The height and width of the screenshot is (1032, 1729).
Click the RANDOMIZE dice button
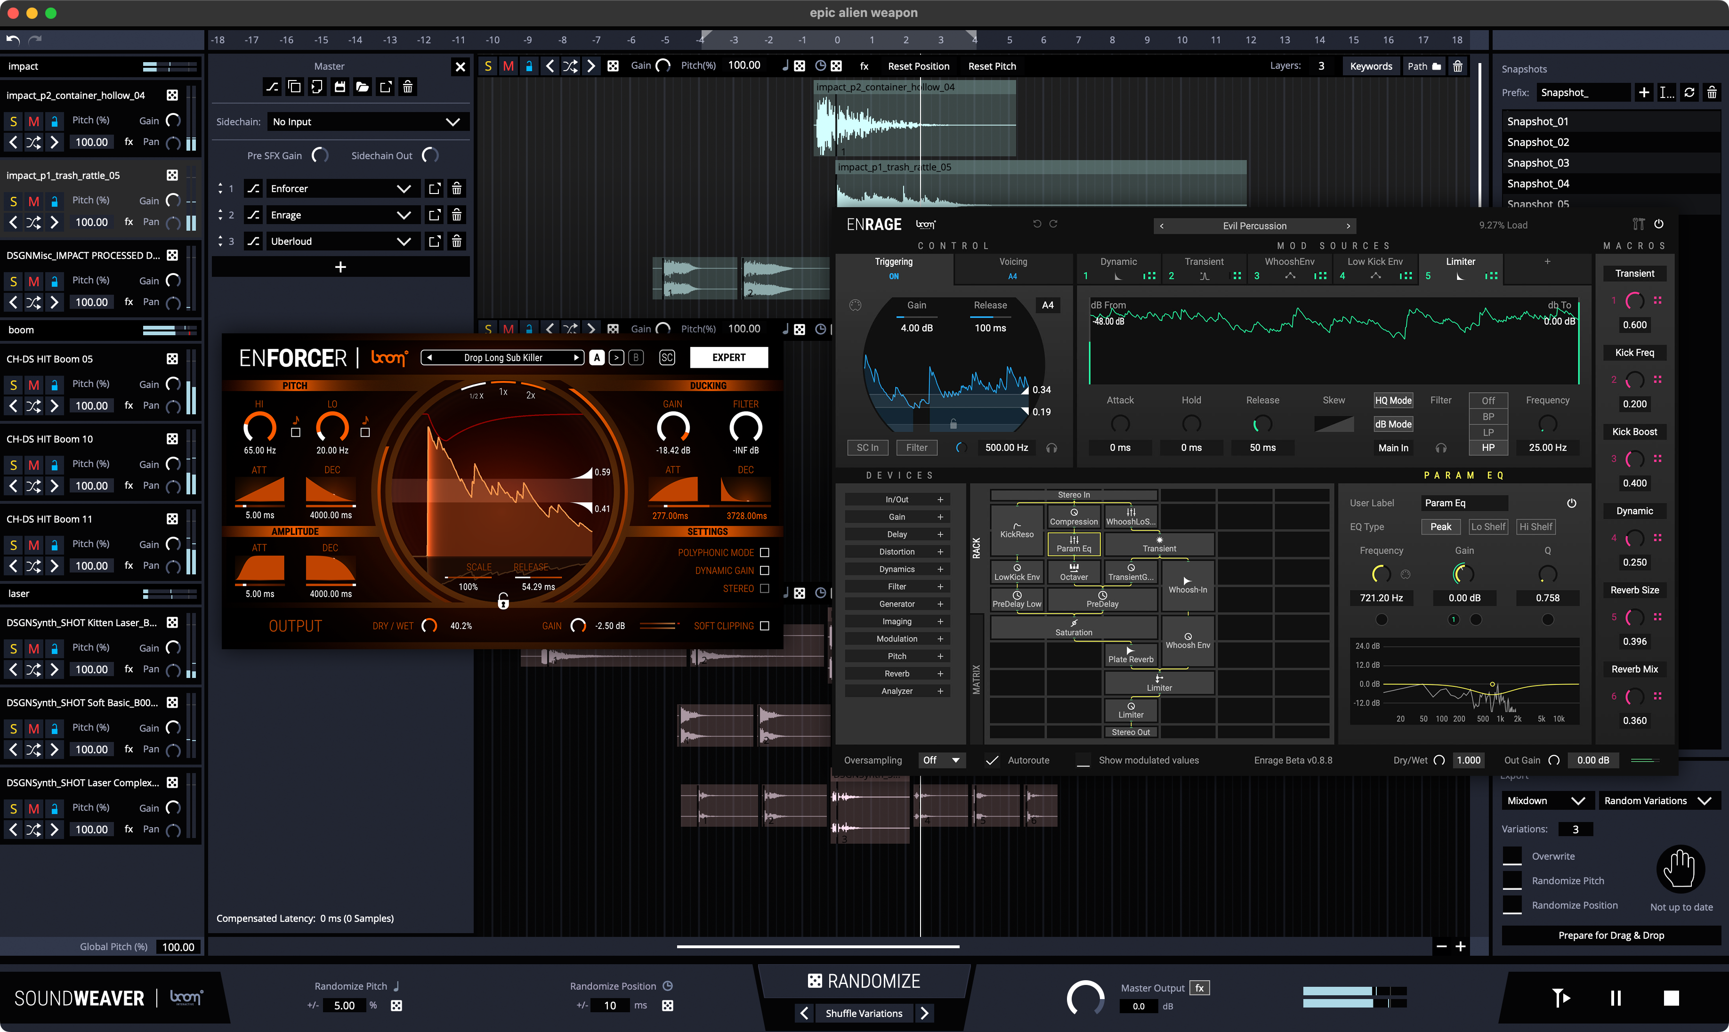click(864, 981)
